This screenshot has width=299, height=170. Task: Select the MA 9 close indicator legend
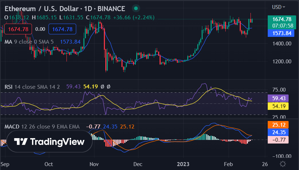(x=29, y=42)
